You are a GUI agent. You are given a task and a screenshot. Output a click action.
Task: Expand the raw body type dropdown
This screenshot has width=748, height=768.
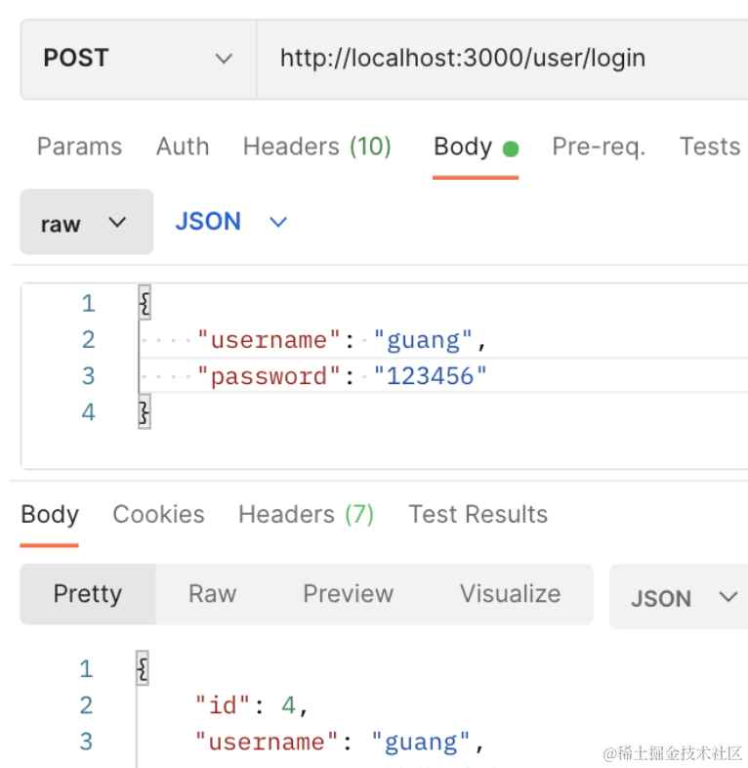coord(86,223)
